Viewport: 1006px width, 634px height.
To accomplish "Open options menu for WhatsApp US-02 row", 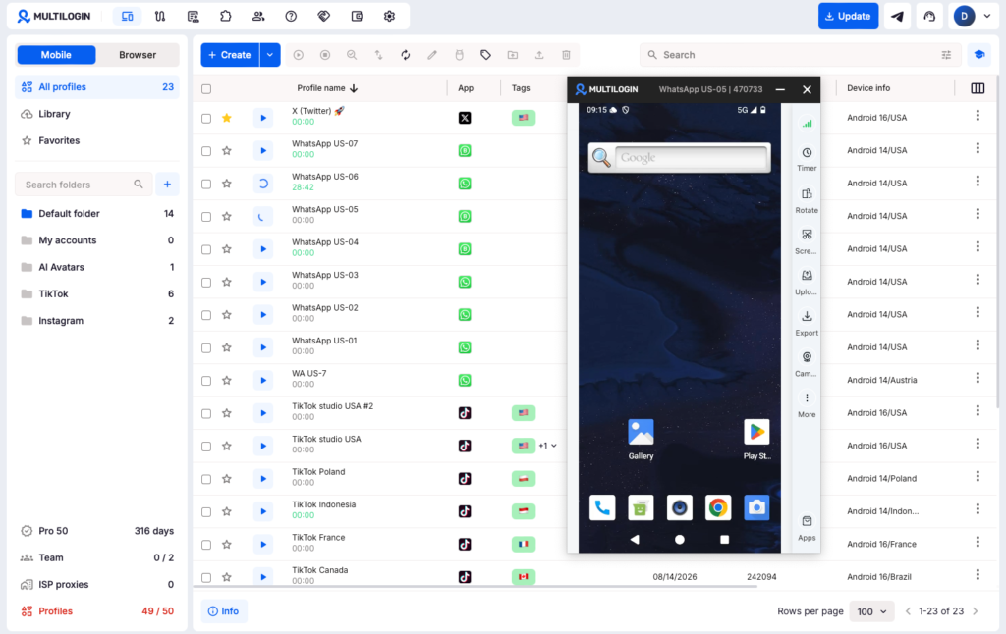I will point(978,312).
